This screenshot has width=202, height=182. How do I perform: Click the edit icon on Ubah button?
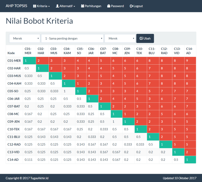click(141, 38)
